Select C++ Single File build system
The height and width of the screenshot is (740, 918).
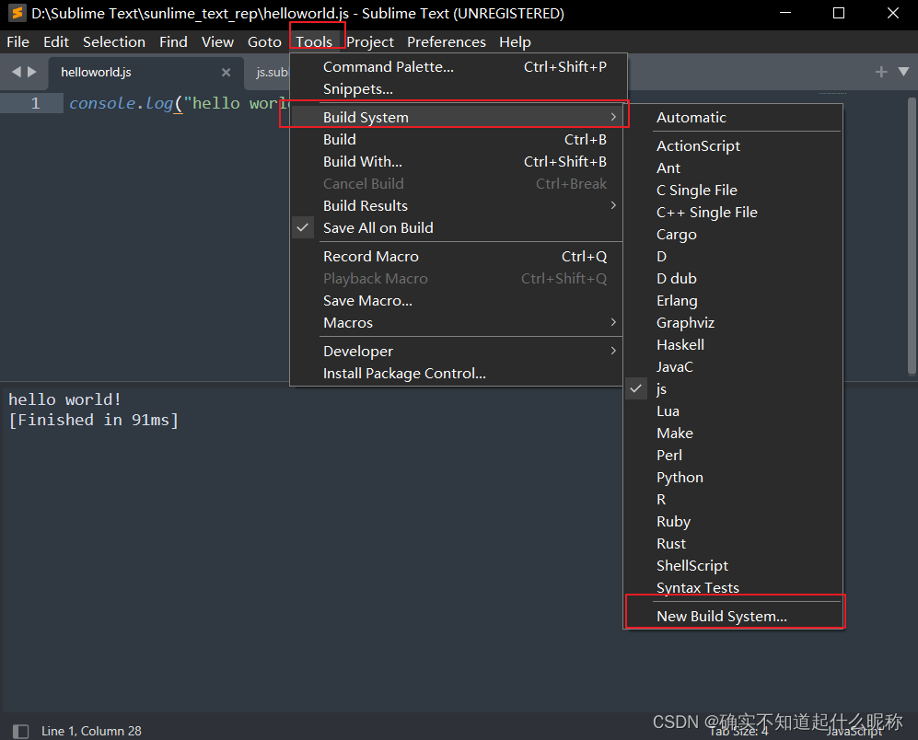tap(733, 212)
